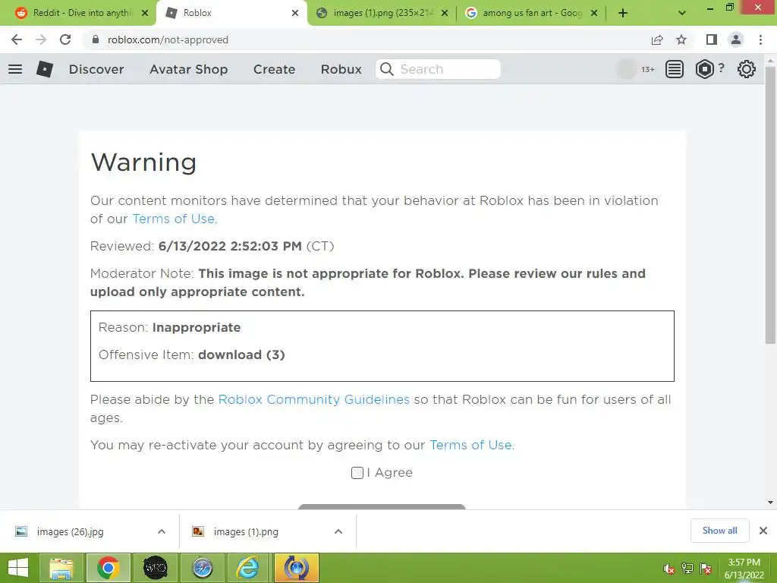Switch to the among us fan art tab
777x583 pixels.
pyautogui.click(x=530, y=13)
